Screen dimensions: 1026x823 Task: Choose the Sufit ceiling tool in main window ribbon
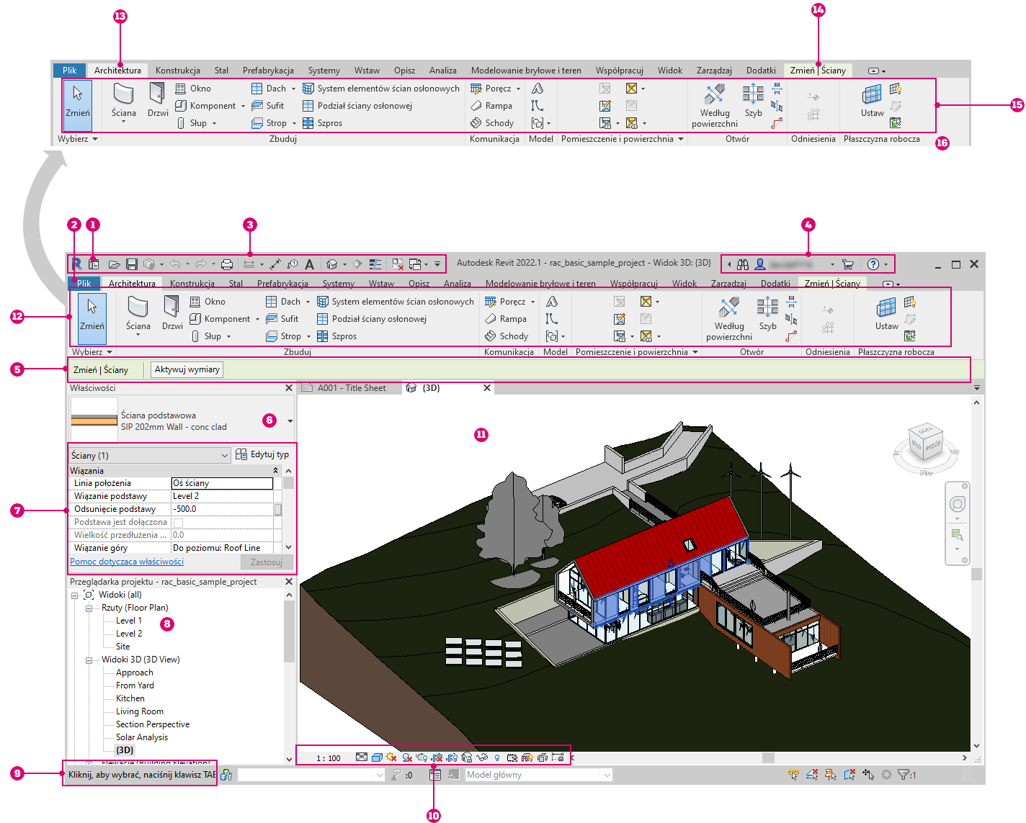point(282,319)
